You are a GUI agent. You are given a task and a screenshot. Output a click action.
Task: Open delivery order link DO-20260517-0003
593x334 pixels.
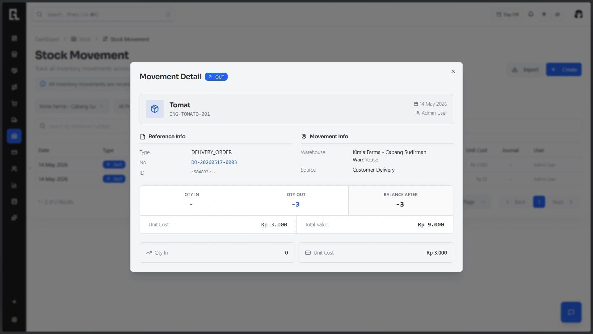[x=214, y=162]
